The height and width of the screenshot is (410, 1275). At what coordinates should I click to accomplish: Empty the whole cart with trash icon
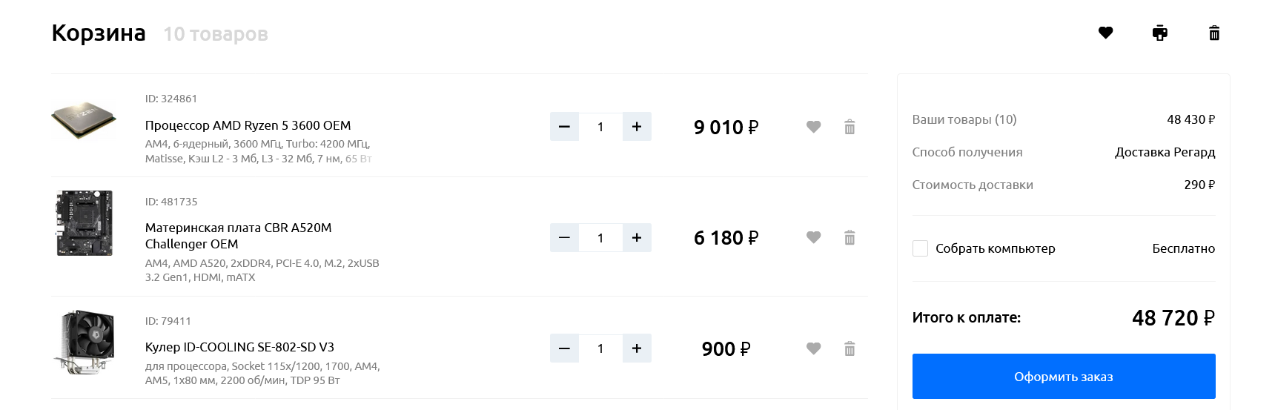(x=1214, y=33)
